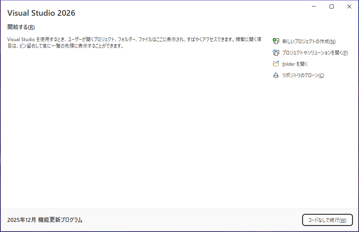Click the open project or solution icon
The width and height of the screenshot is (359, 232).
[x=276, y=52]
